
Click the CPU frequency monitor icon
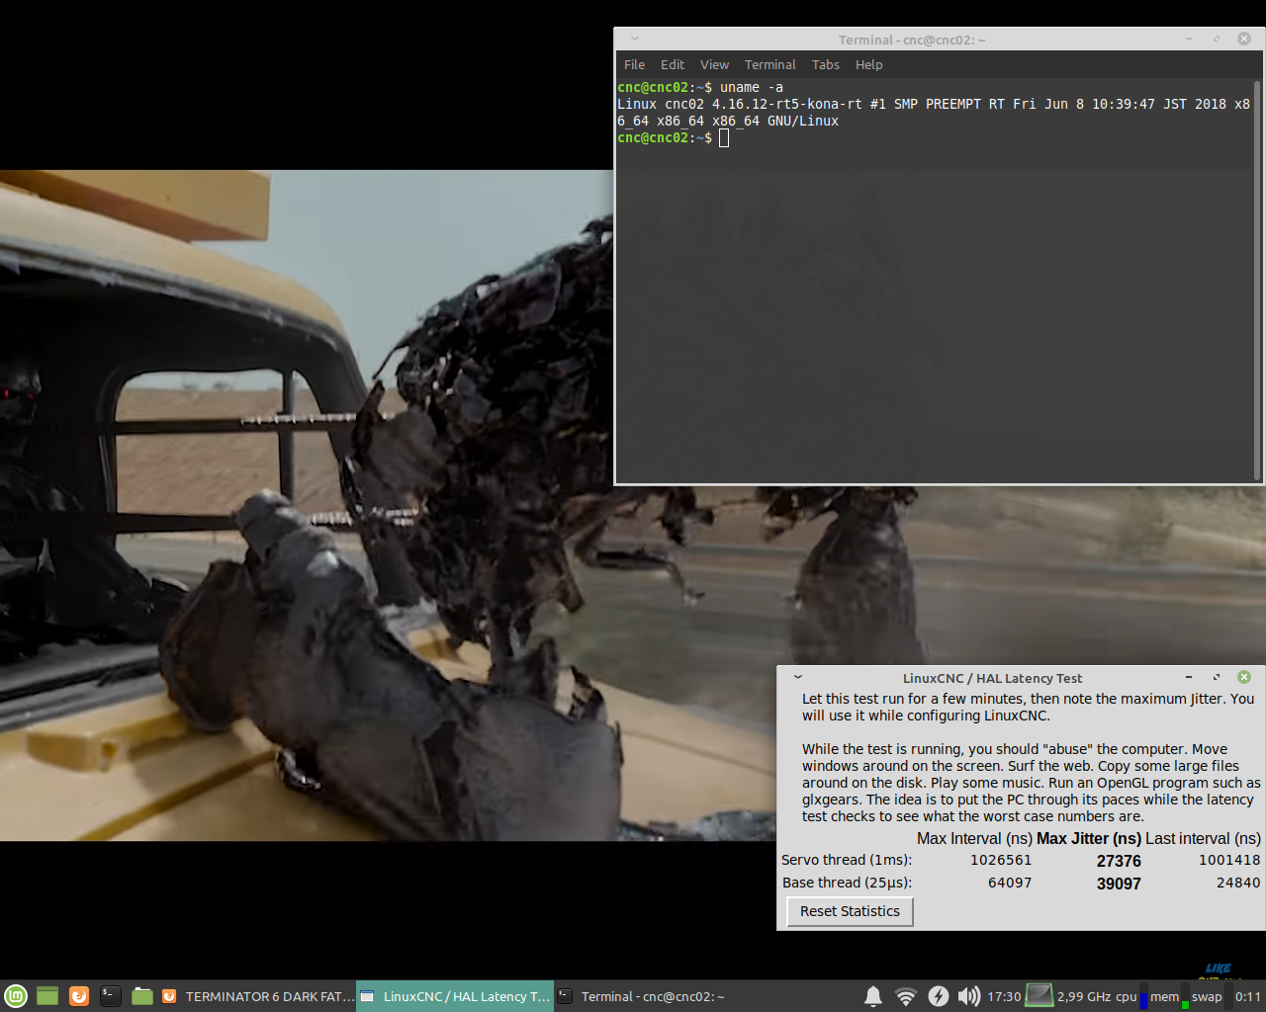(1040, 995)
